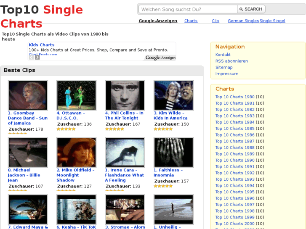
Task: Open Top 10 Charts 1986
Action: (x=235, y=135)
